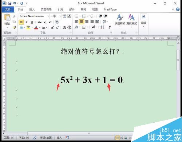Click the Copy icon
Viewport: 182px width, 142px height.
[14, 22]
